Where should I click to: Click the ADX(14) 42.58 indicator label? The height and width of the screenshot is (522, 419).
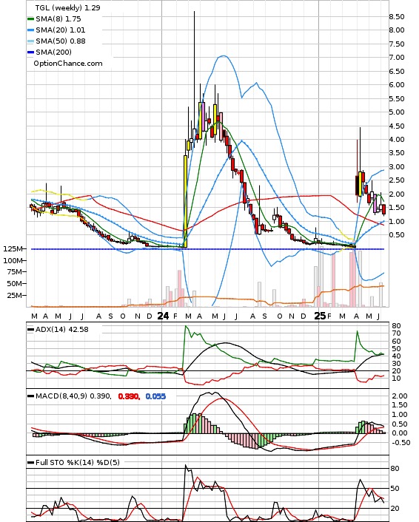click(x=62, y=330)
